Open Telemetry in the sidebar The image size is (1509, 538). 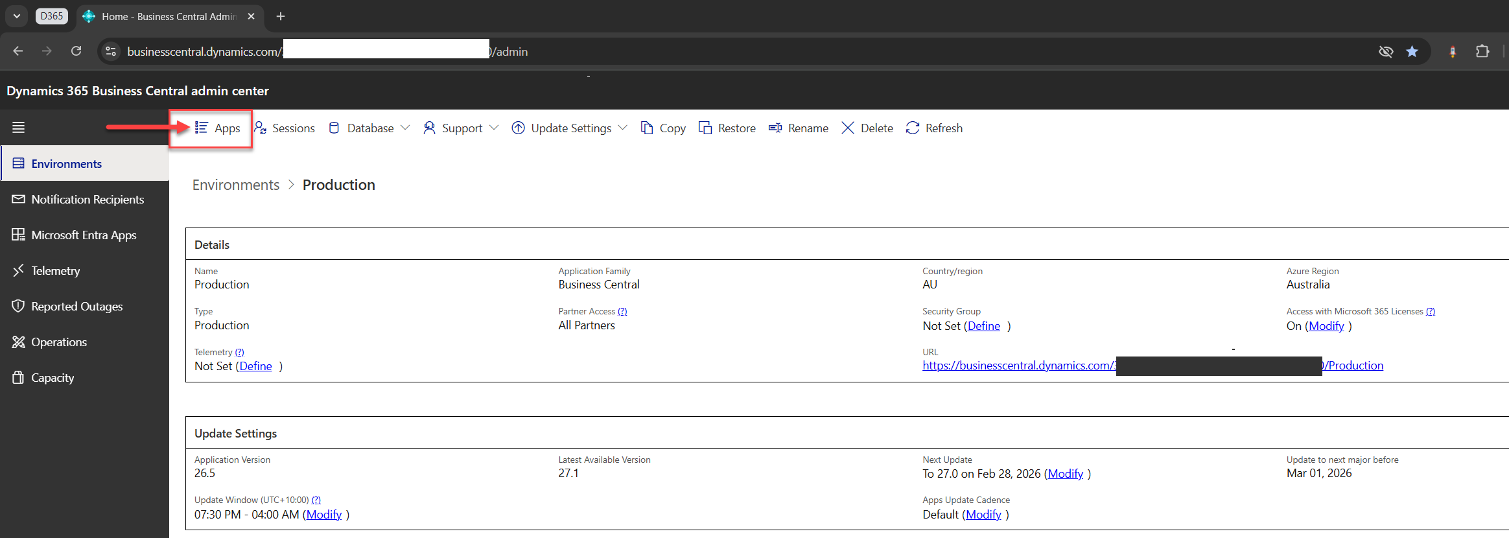[x=85, y=271]
